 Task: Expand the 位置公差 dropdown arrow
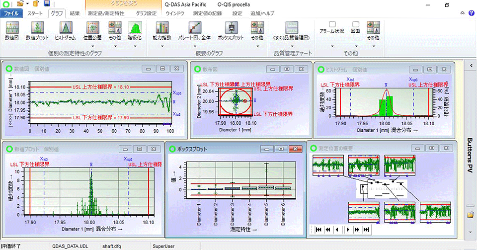(92, 45)
